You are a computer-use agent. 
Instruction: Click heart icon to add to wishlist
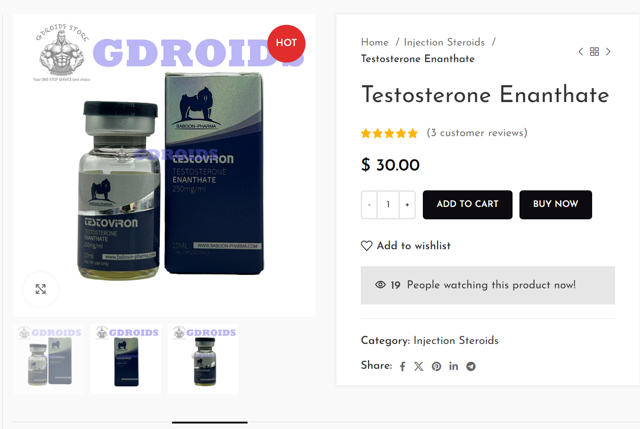point(367,246)
